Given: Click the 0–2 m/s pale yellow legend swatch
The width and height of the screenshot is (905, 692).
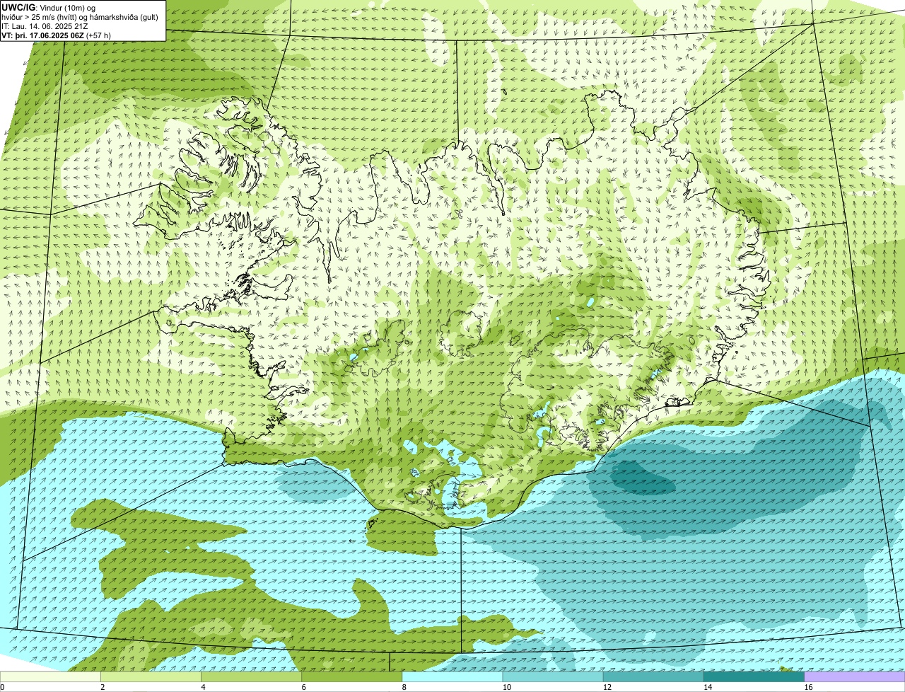Looking at the screenshot, I should (50, 676).
